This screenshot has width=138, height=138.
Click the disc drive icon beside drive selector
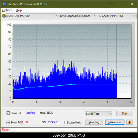pyautogui.click(x=4, y=16)
